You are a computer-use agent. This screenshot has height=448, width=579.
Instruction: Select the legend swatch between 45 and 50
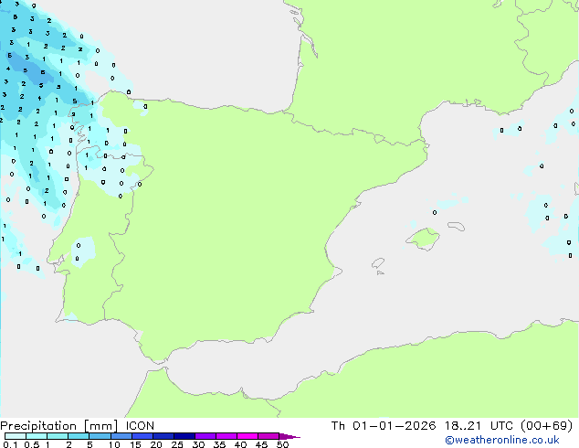[268, 436]
